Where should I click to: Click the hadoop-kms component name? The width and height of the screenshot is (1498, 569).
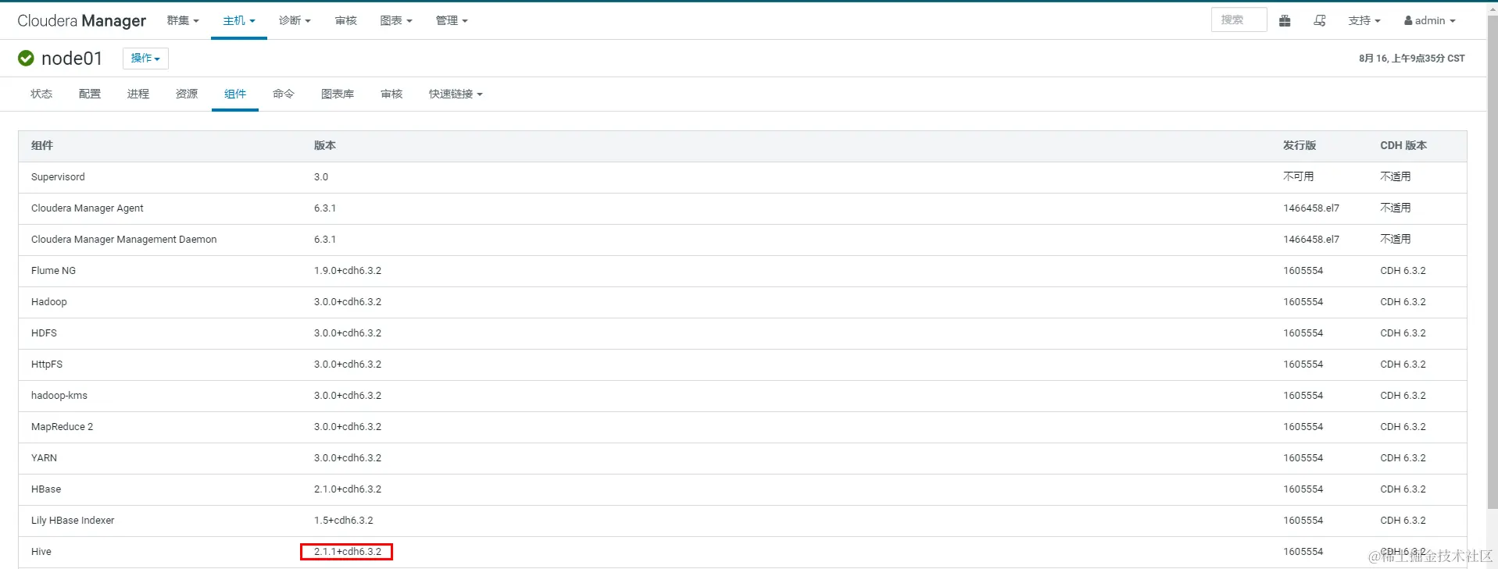pyautogui.click(x=59, y=396)
